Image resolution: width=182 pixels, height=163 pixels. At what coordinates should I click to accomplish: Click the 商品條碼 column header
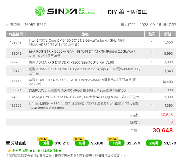click(16, 34)
